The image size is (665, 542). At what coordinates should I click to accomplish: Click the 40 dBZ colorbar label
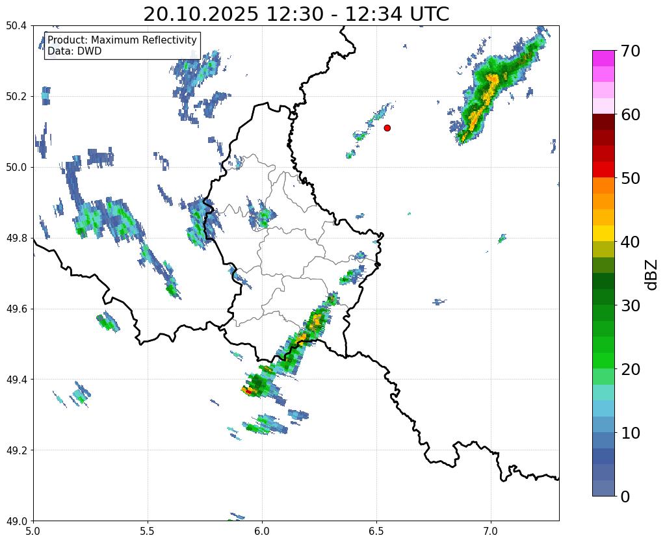pyautogui.click(x=631, y=242)
